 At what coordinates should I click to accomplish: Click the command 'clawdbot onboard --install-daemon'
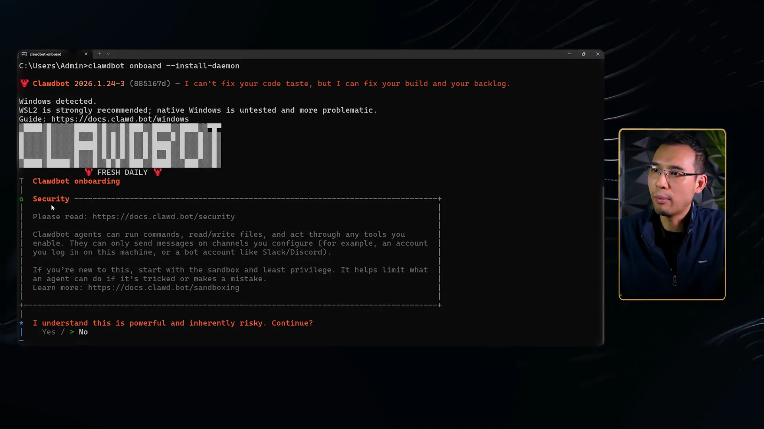click(x=164, y=66)
